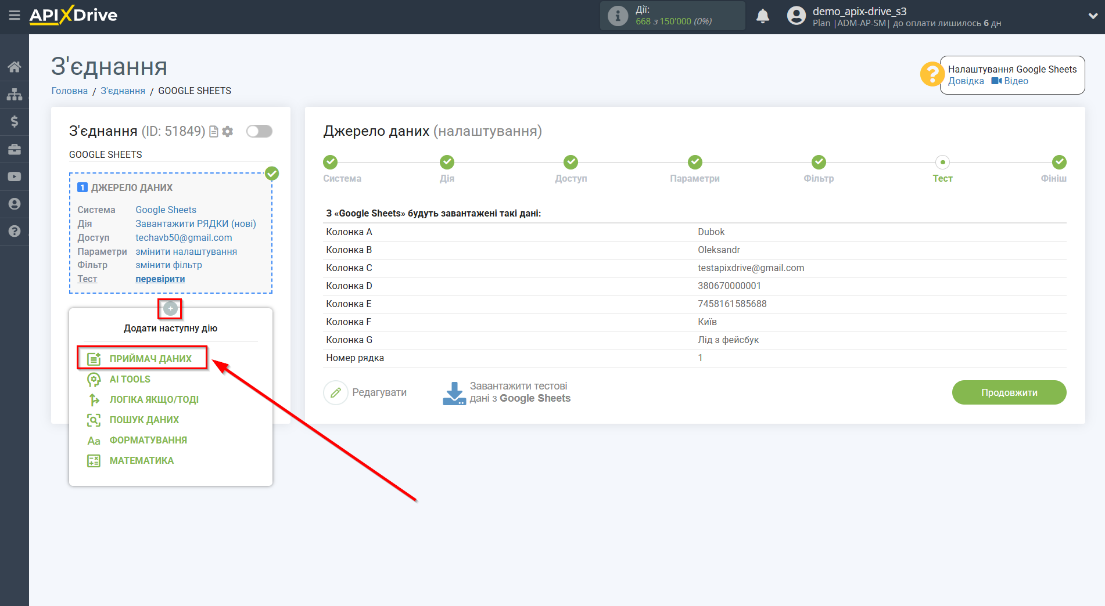The image size is (1105, 606).
Task: Click the Продовжити button
Action: 1009,392
